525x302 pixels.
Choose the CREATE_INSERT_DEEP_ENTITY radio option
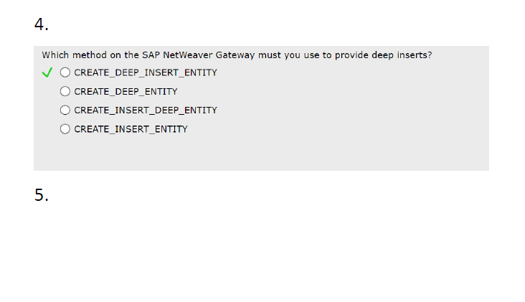point(65,110)
